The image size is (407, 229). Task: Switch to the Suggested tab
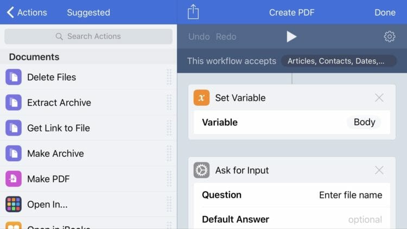point(88,12)
